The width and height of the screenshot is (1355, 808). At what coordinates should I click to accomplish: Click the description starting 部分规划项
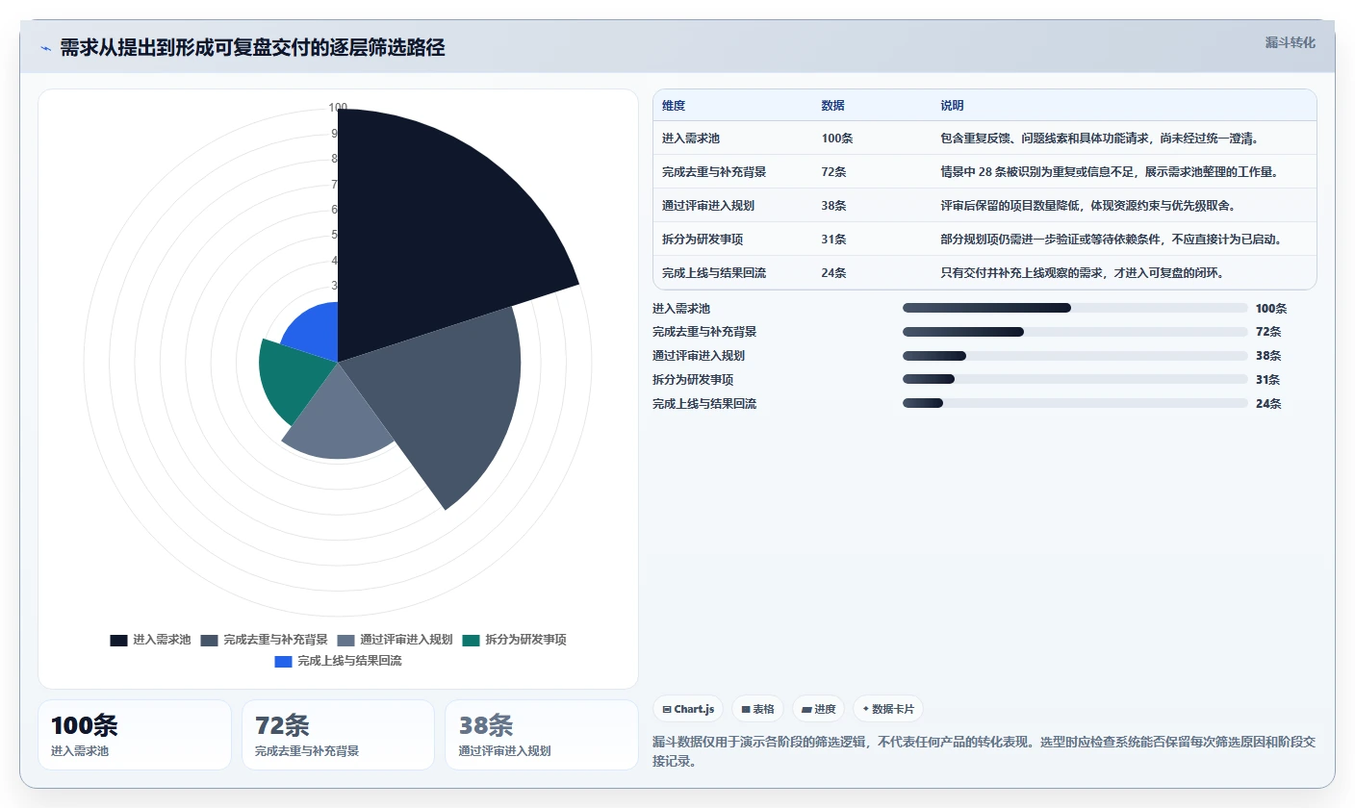[1111, 240]
